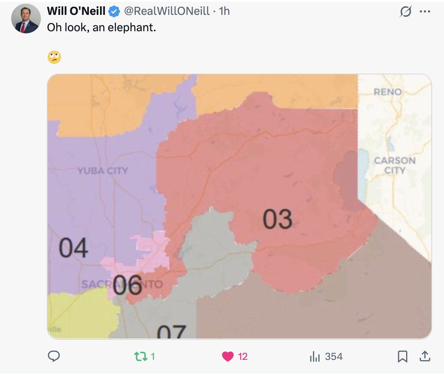The width and height of the screenshot is (444, 374).
Task: Click the eye-roll emoji in the post
Action: 54,58
